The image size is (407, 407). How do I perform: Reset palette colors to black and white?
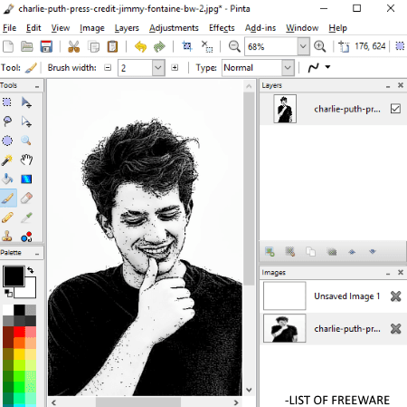coord(8,293)
